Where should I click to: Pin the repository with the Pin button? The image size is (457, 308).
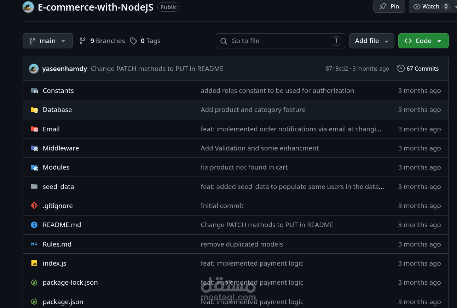[389, 6]
